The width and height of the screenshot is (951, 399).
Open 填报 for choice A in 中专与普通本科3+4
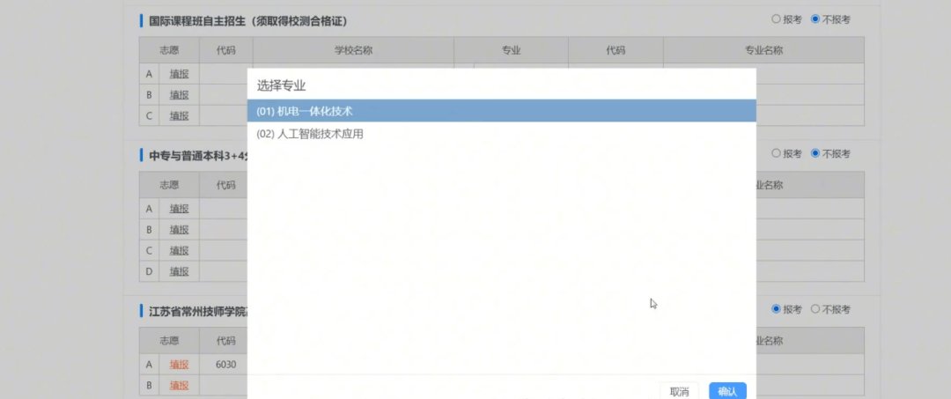tap(180, 209)
